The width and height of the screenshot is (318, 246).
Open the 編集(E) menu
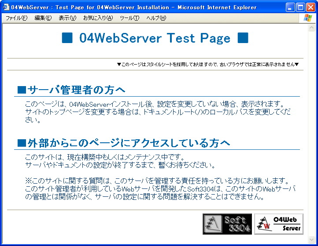[x=43, y=18]
